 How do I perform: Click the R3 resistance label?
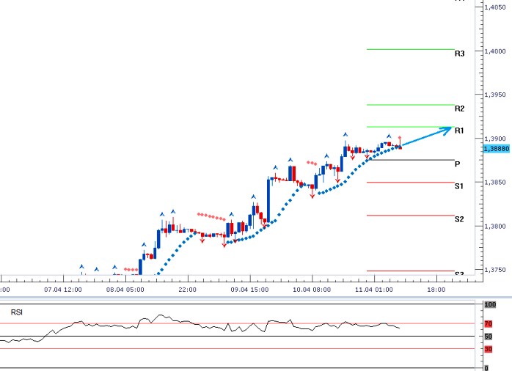(459, 54)
